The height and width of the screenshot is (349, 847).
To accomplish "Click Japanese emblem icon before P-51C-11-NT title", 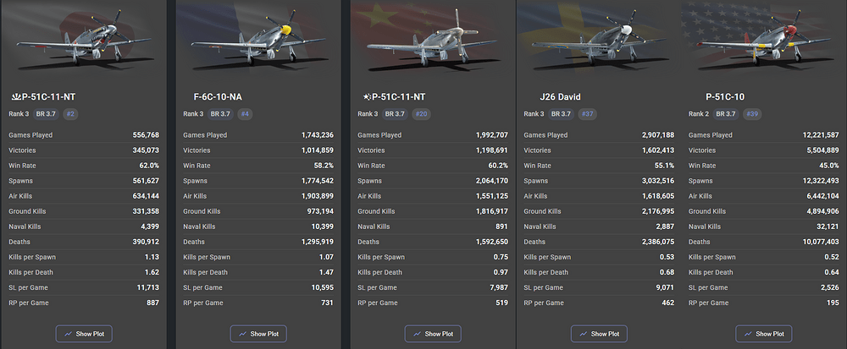I will (15, 97).
